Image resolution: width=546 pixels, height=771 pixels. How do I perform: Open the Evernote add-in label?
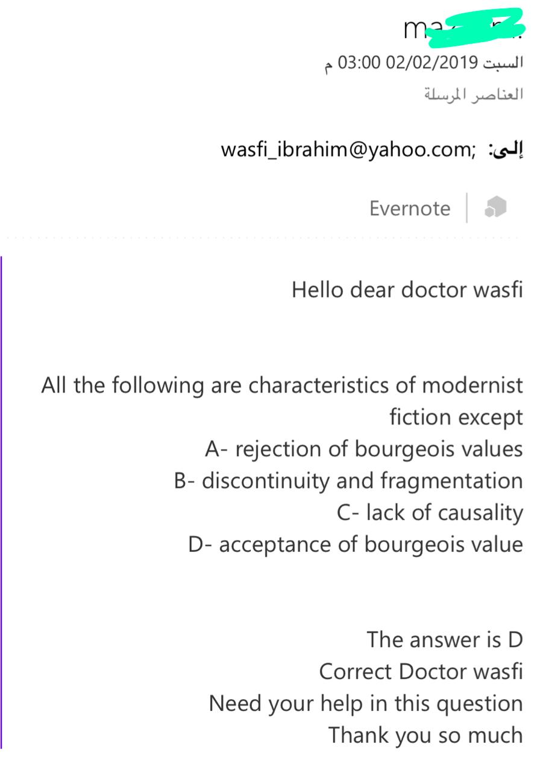point(410,208)
